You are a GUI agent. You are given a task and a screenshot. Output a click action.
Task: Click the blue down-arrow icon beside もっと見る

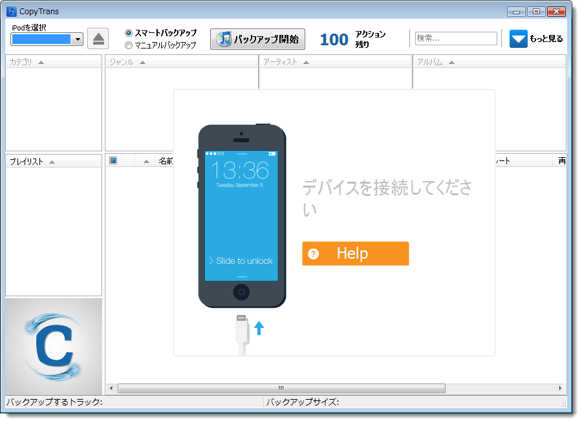click(x=518, y=39)
